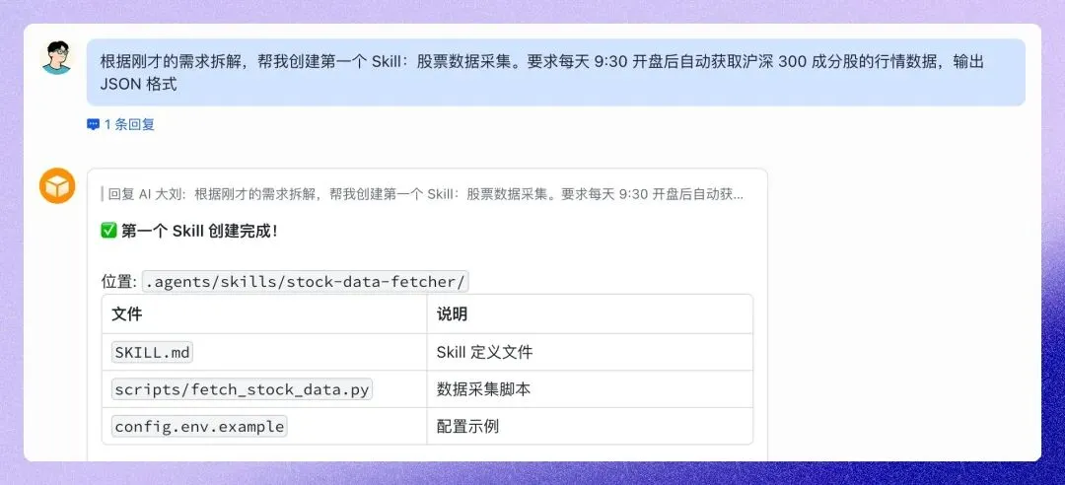Click the orange cube bot avatar
The image size is (1065, 485).
[57, 185]
